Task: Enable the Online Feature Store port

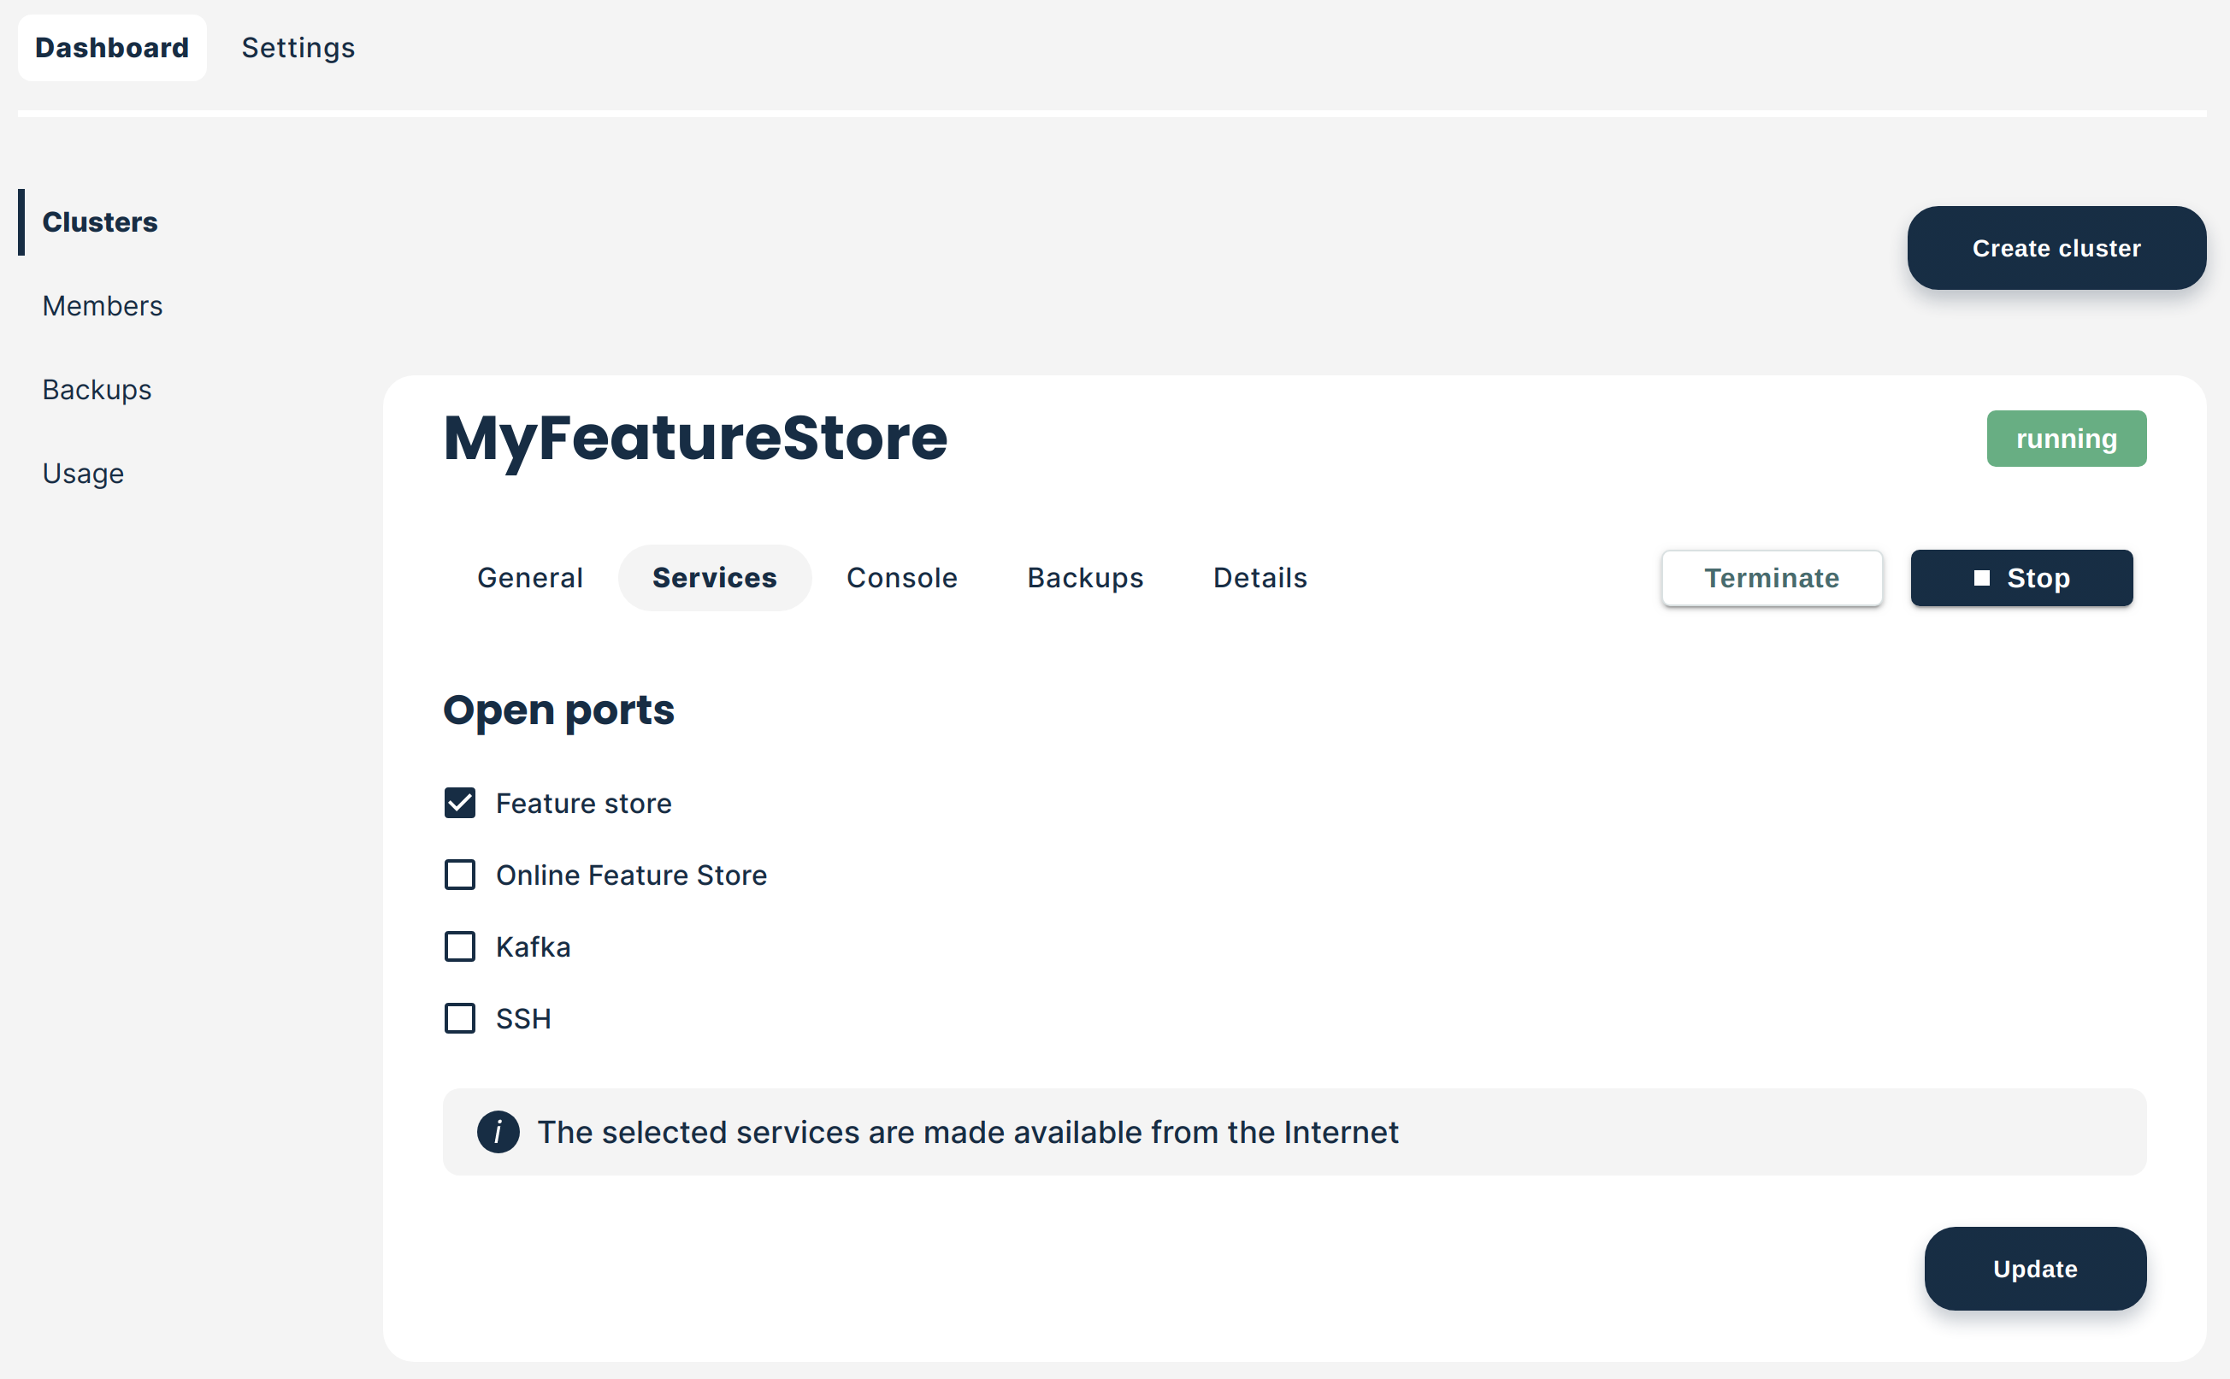Action: (460, 875)
